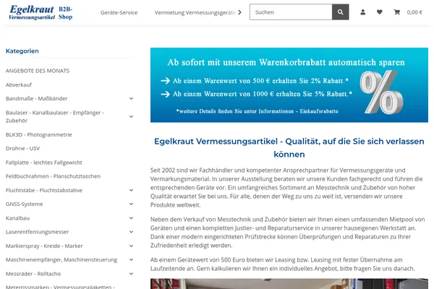
Task: Expand the GNSS-Systeme chevron
Action: (x=131, y=204)
